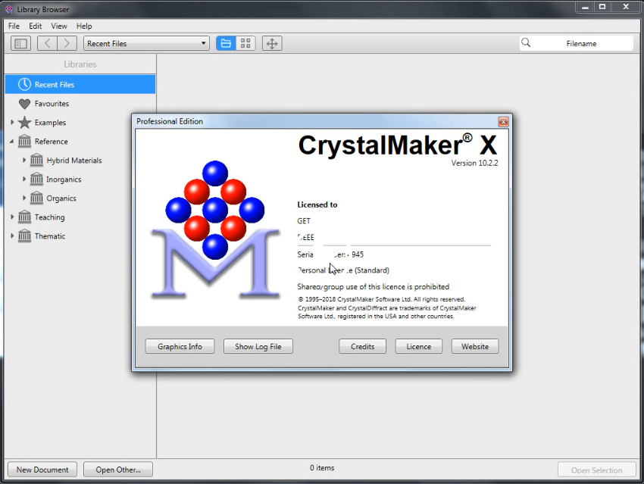Click the "Licensed to" heading
Image resolution: width=644 pixels, height=484 pixels.
point(317,205)
